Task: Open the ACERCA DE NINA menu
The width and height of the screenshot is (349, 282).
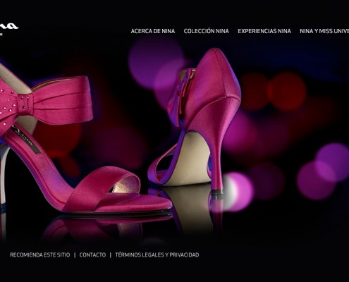Action: (153, 31)
